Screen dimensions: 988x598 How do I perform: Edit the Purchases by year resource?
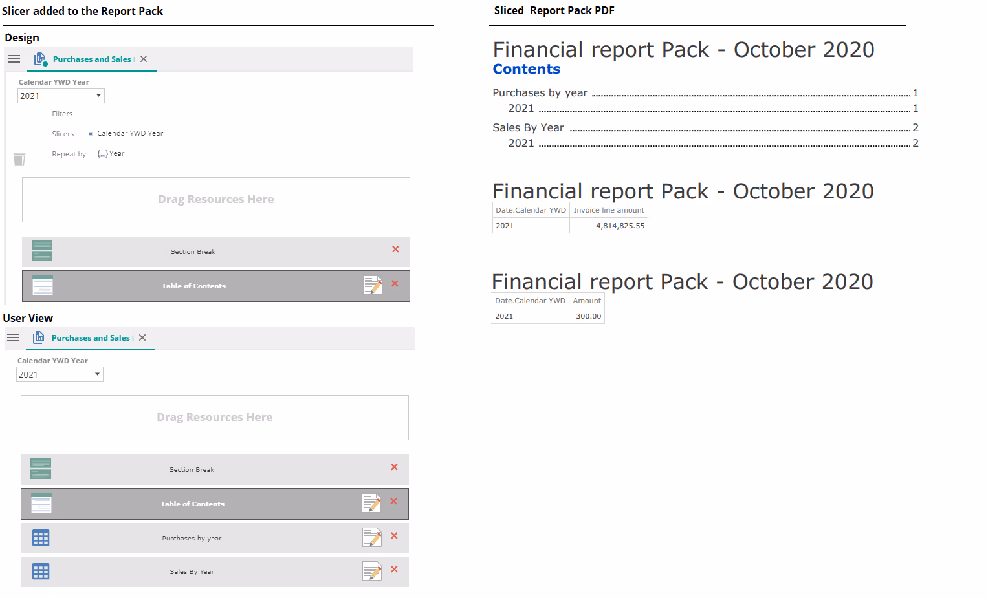click(371, 537)
